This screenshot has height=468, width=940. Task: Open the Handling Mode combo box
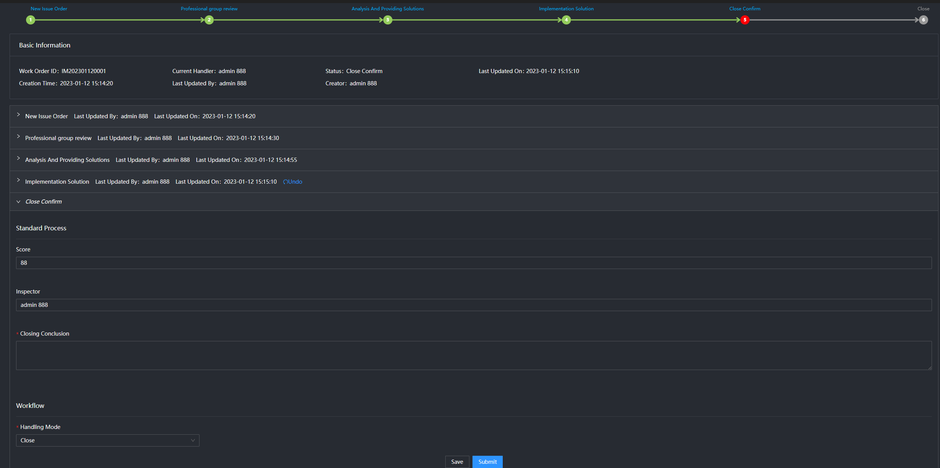point(108,440)
